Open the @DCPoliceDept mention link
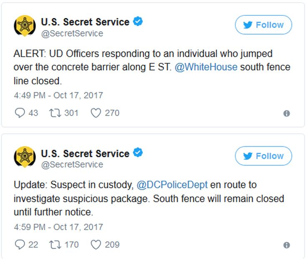 coord(172,185)
